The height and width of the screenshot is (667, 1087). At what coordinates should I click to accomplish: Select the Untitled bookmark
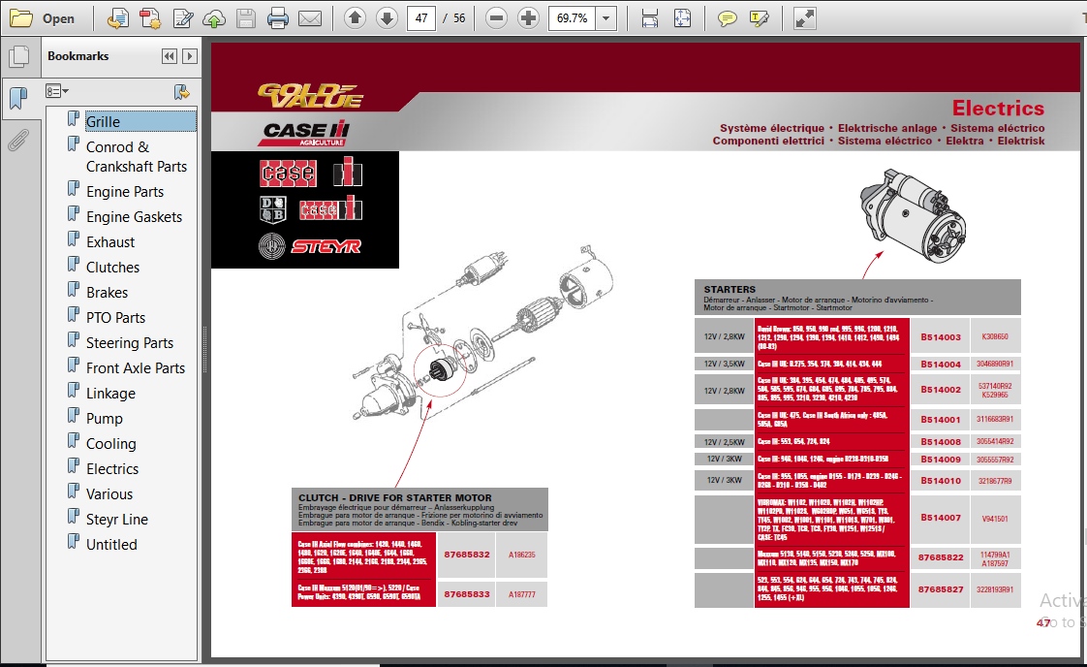[111, 545]
